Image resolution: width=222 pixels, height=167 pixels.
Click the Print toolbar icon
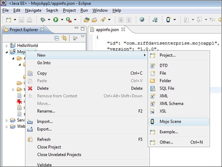(29, 20)
